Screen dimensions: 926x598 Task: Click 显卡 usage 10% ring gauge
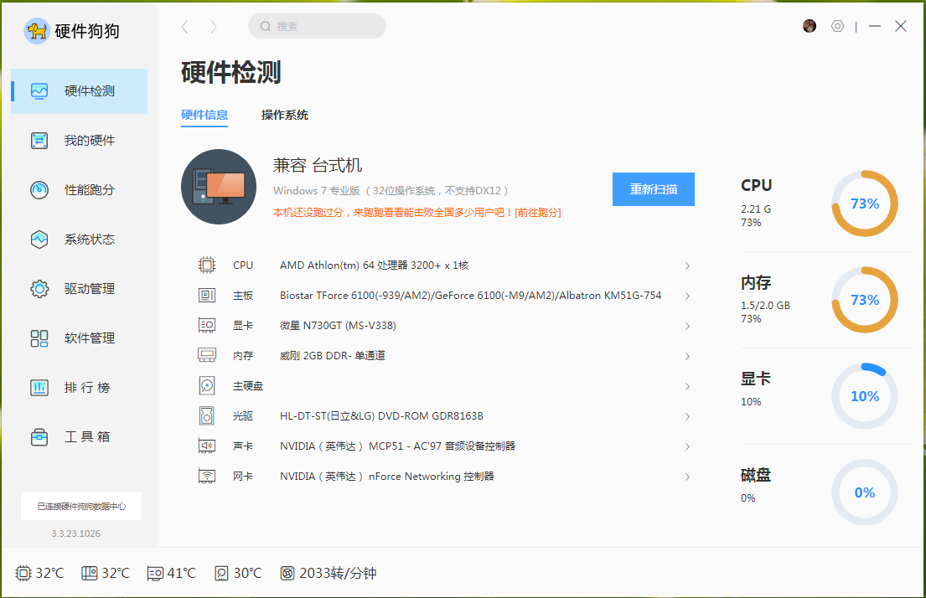865,396
